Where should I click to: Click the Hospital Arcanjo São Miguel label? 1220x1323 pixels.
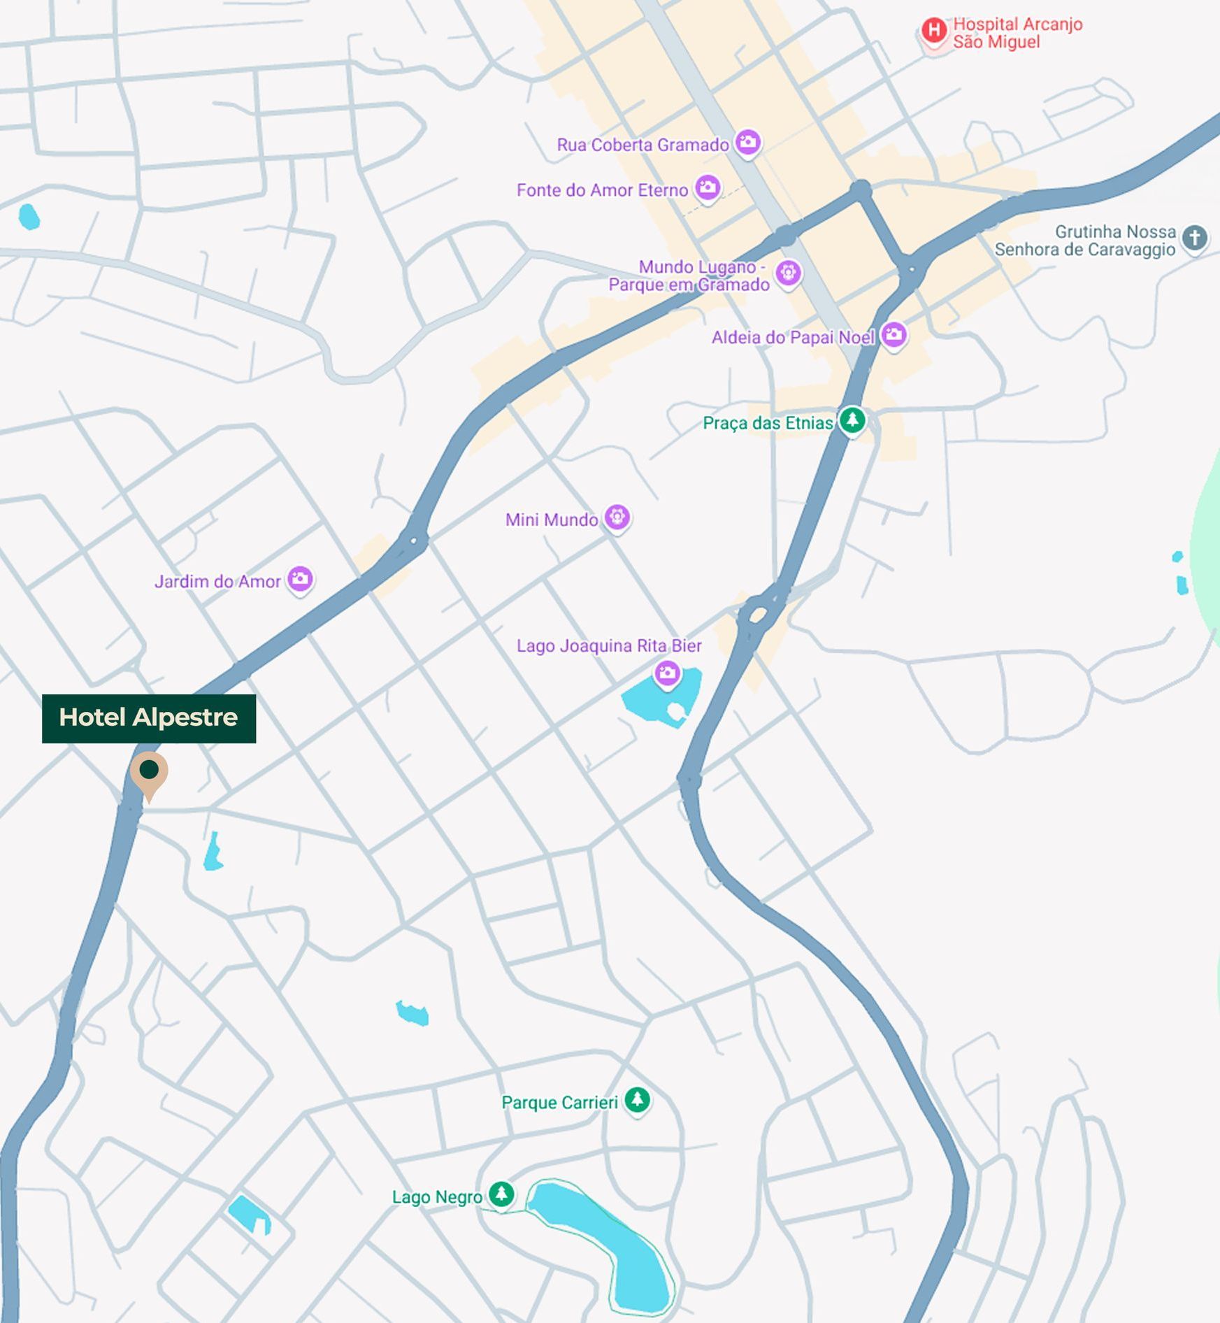click(x=1018, y=33)
